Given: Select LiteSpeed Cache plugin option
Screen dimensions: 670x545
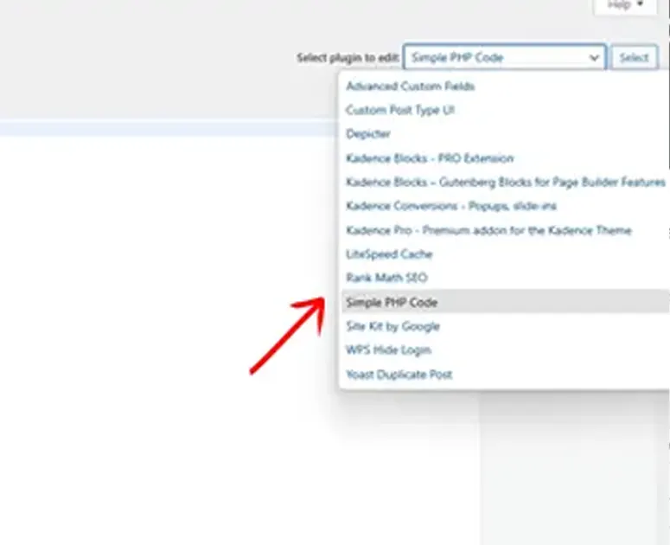Looking at the screenshot, I should click(389, 254).
